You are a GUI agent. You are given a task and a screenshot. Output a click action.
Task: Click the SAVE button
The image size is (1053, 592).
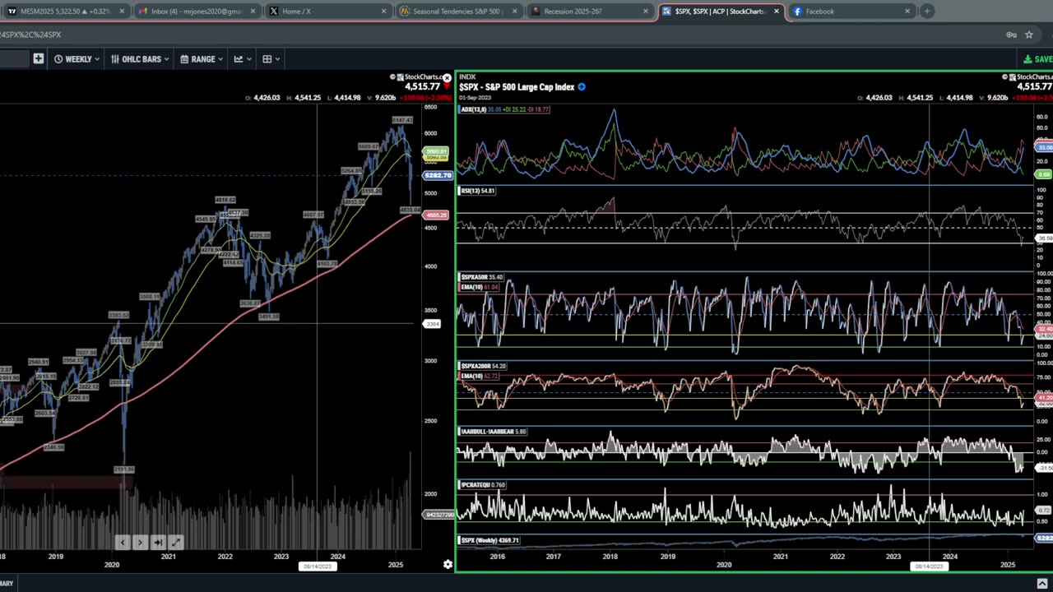point(1038,59)
